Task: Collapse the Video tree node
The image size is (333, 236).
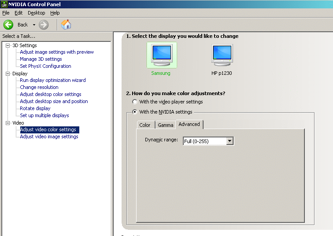Action: [7, 123]
